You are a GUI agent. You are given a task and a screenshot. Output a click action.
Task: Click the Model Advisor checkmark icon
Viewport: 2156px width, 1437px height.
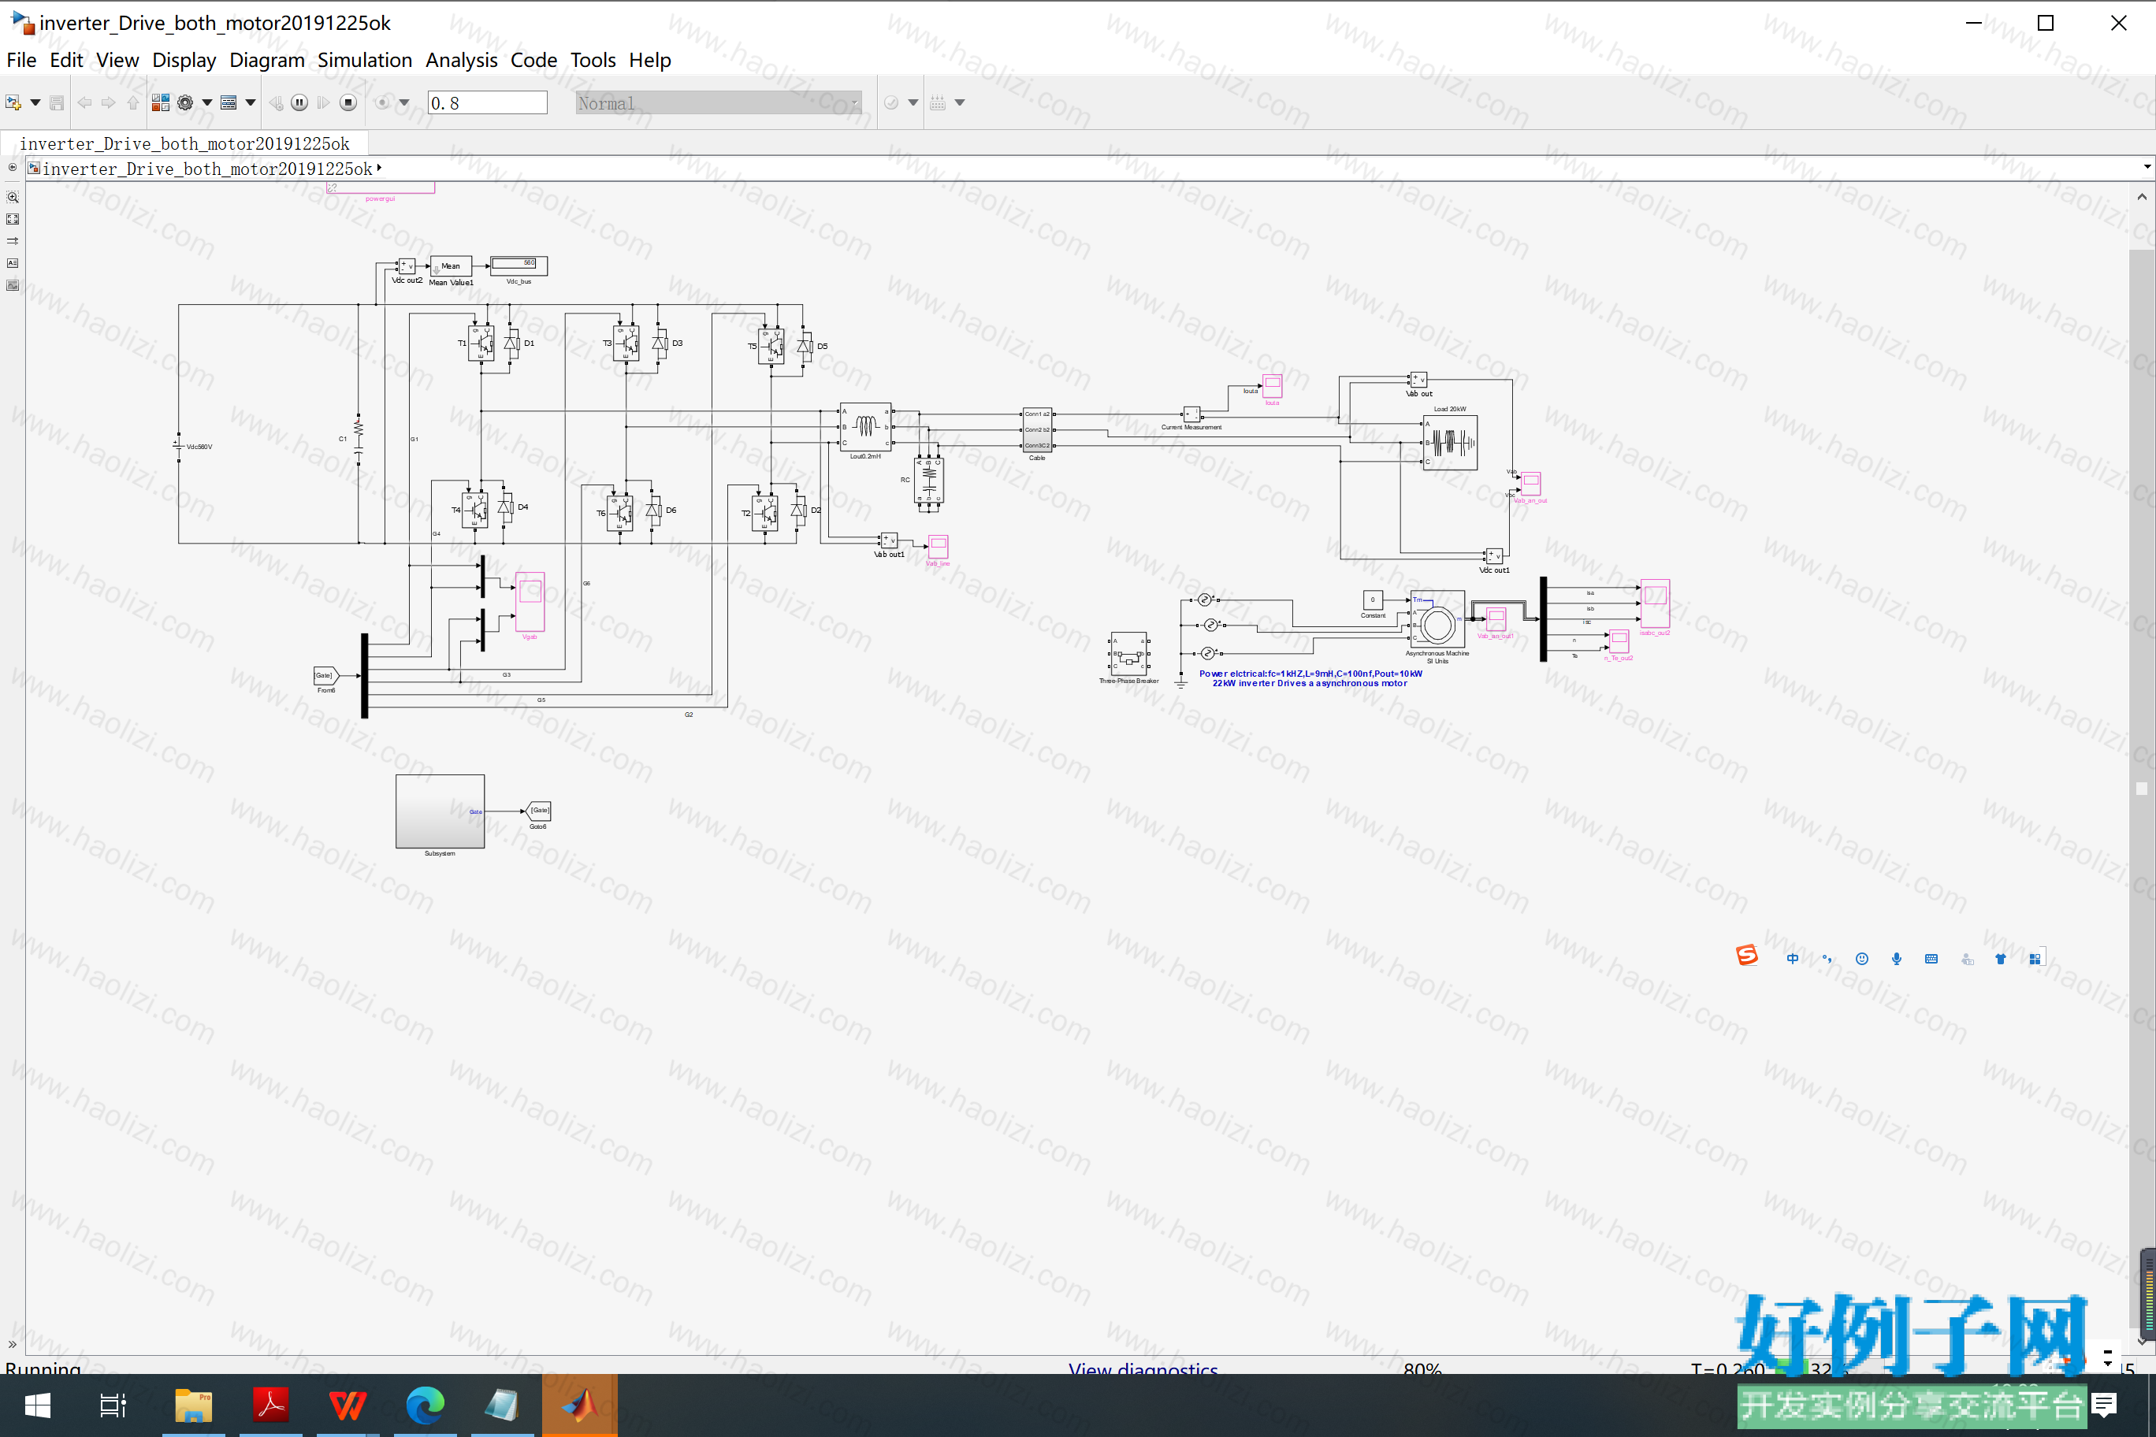891,102
